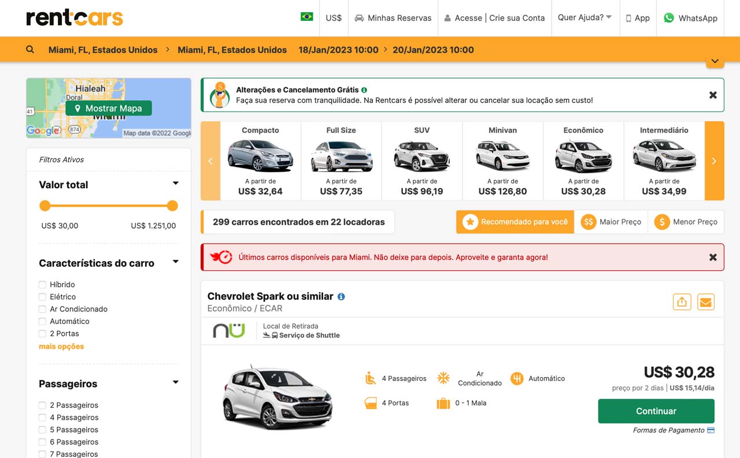This screenshot has width=740, height=458.
Task: Open the Quer Ajuda dropdown
Action: tap(584, 18)
